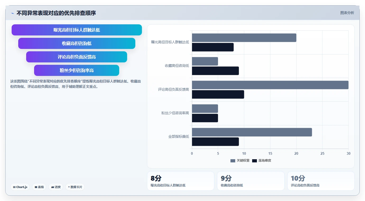Select the 收藏高但咨询低 funnel stage

point(77,43)
